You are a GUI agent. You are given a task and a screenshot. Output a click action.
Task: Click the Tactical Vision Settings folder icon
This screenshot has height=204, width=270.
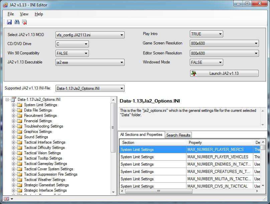pyautogui.click(x=20, y=153)
